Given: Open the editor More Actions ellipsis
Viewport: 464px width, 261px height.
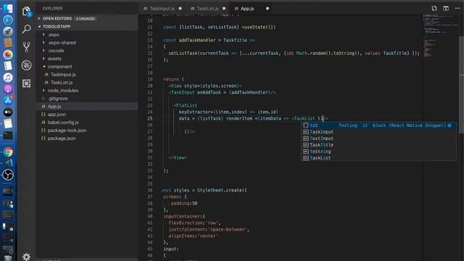Looking at the screenshot, I should (x=457, y=8).
